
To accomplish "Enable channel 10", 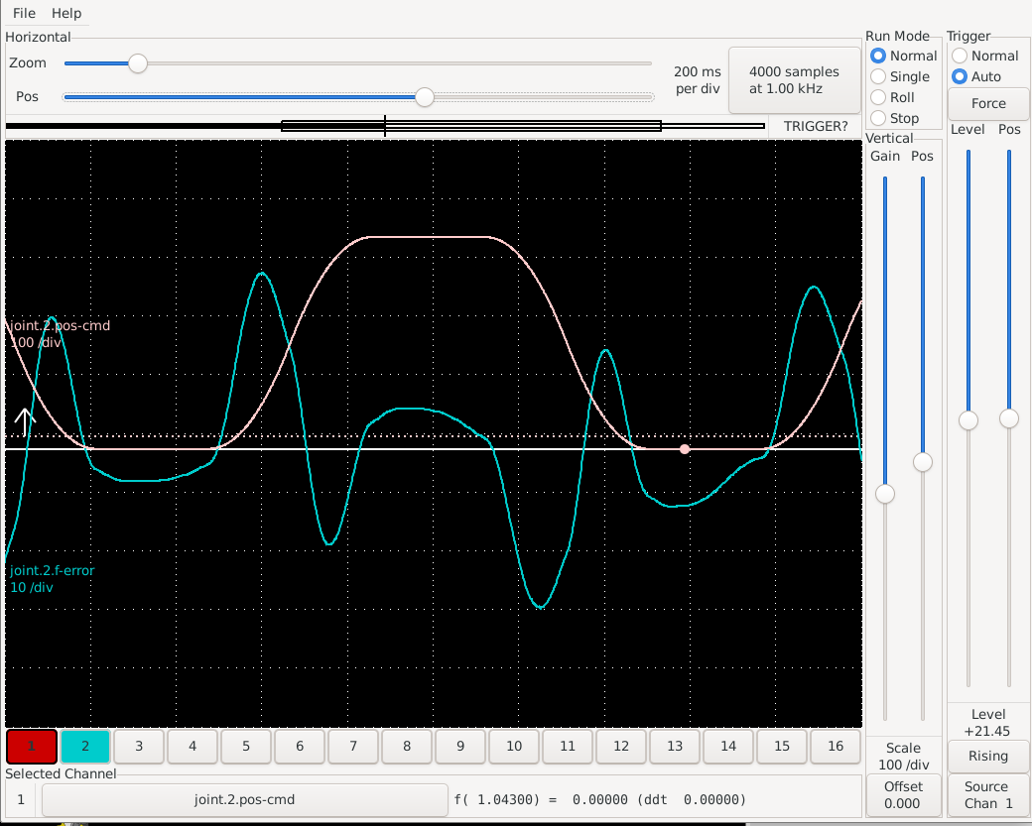I will [x=514, y=747].
